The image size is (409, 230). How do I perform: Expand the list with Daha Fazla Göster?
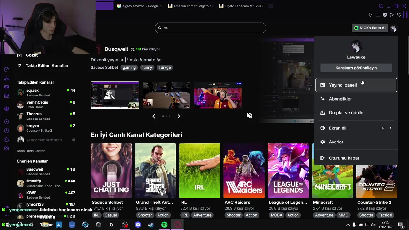pos(31,151)
